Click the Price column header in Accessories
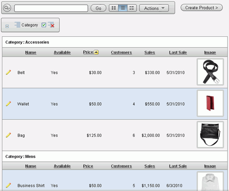The height and width of the screenshot is (191, 229). click(88, 52)
